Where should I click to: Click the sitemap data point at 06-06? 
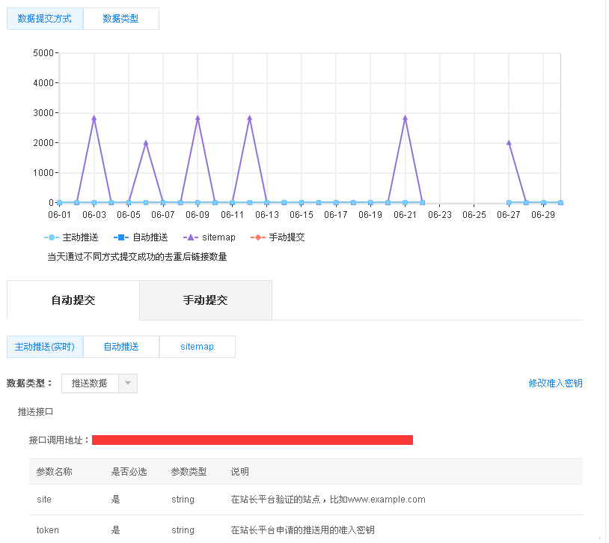(x=146, y=143)
